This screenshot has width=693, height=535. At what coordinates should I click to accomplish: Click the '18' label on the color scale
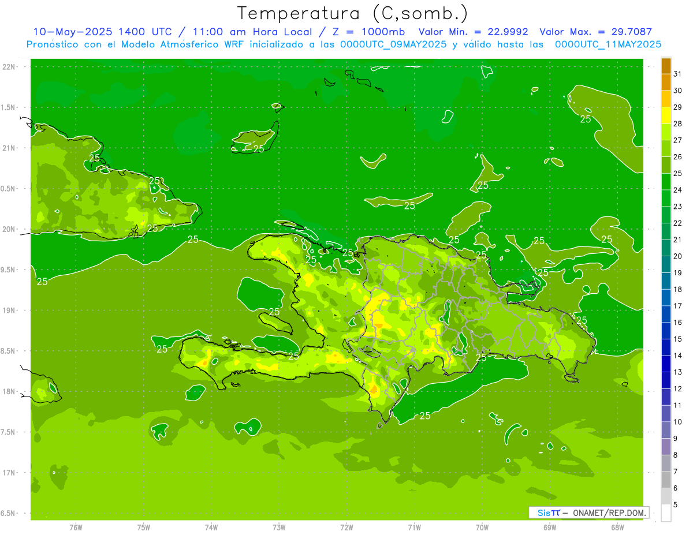[x=678, y=289]
